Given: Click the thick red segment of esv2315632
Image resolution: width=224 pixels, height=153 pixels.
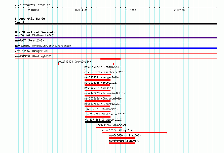Looking at the screenshot, I should (x=110, y=59).
